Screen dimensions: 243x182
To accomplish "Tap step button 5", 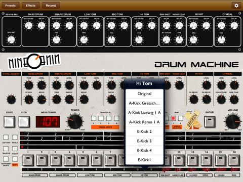I will tap(83, 160).
